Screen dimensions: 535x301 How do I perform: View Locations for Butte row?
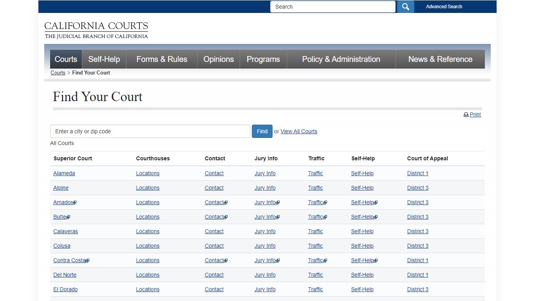point(148,217)
